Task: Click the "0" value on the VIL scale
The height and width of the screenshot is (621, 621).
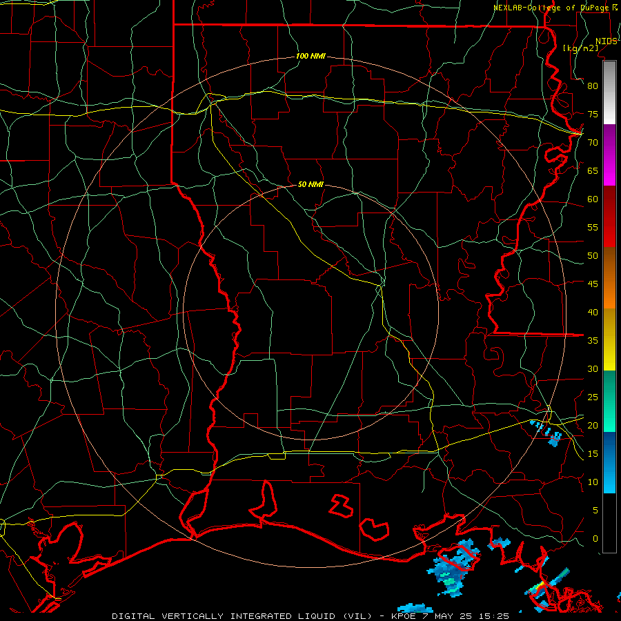Action: click(595, 539)
